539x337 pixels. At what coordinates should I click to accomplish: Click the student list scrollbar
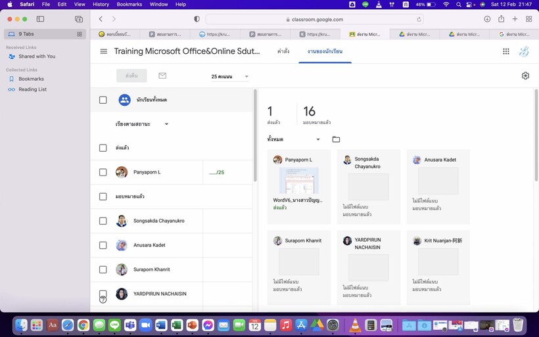coord(255,135)
